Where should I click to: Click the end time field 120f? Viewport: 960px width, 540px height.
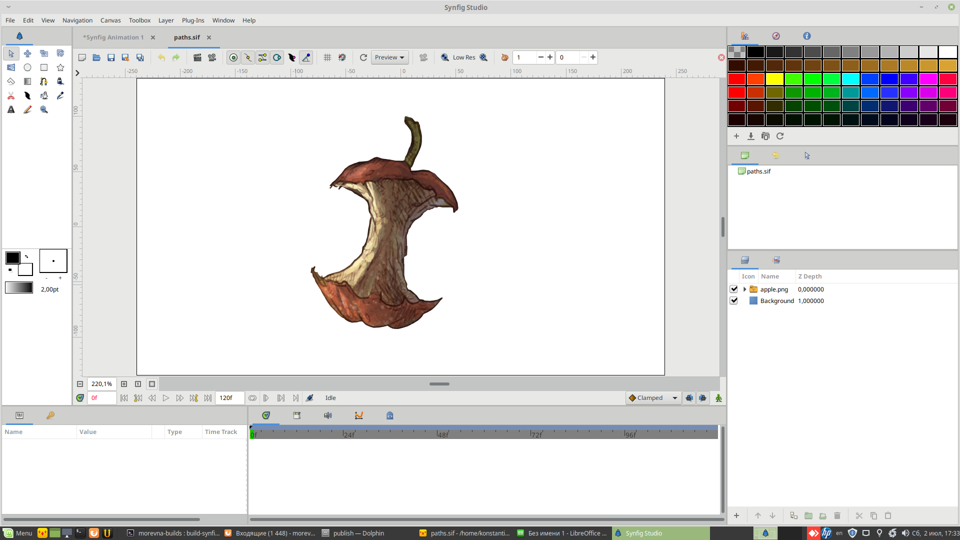229,398
